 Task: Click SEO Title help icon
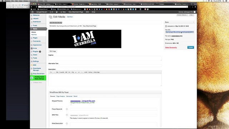pos(67,115)
